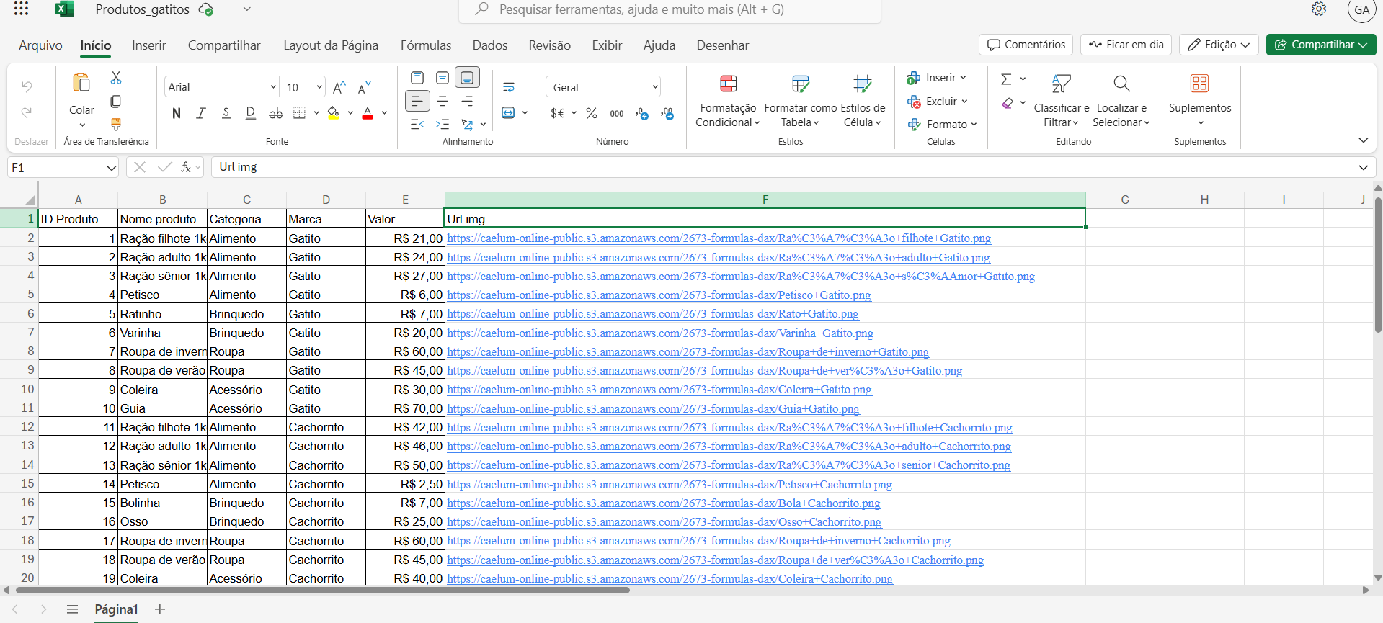Image resolution: width=1383 pixels, height=623 pixels.
Task: Click the Ficar em dia button
Action: pyautogui.click(x=1126, y=45)
